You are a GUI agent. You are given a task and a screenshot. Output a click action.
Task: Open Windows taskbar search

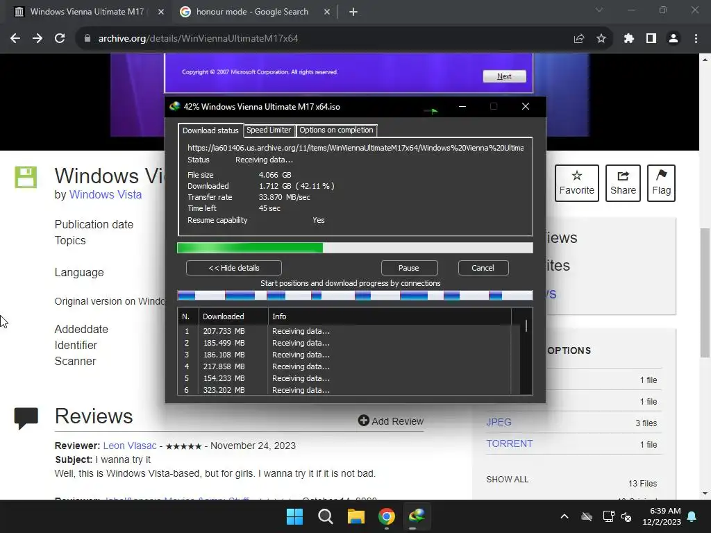point(325,516)
